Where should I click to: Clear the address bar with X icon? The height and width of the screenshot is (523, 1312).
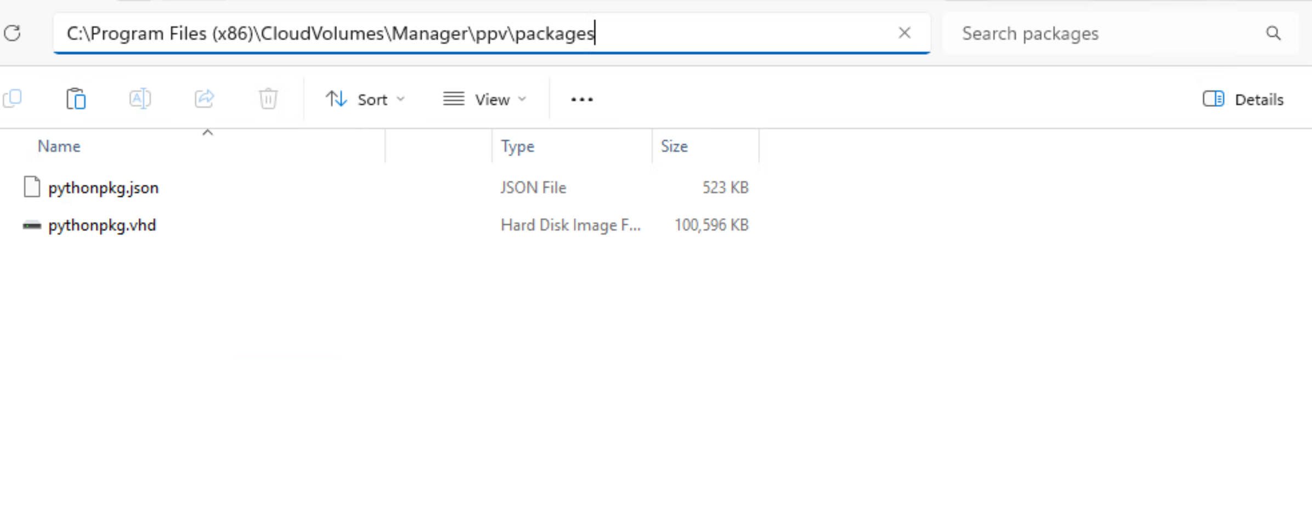tap(904, 33)
